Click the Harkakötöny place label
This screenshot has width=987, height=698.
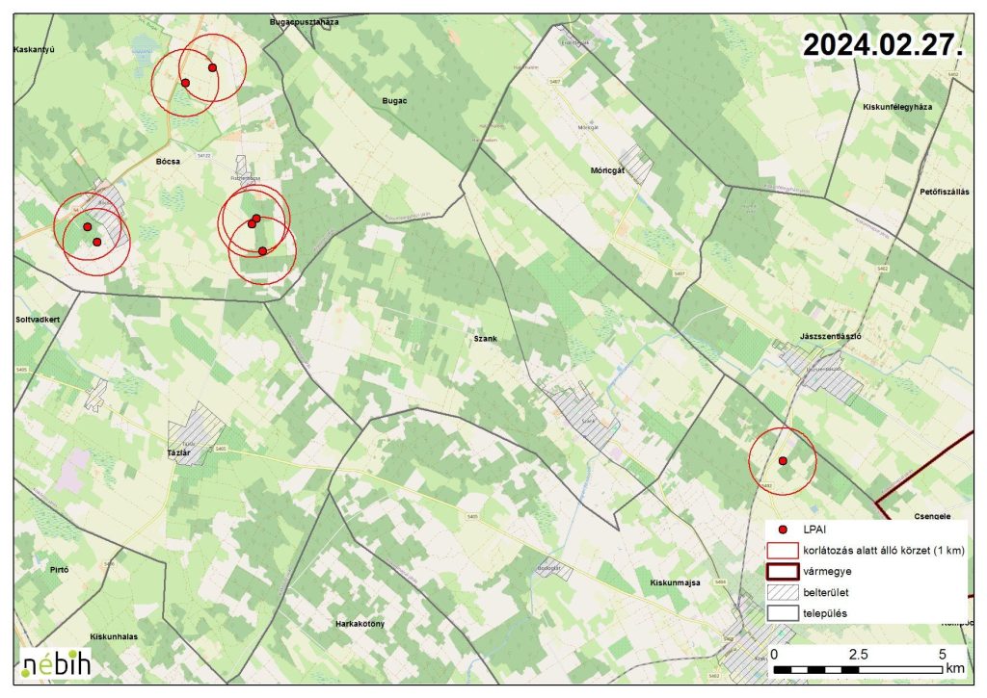coord(360,624)
